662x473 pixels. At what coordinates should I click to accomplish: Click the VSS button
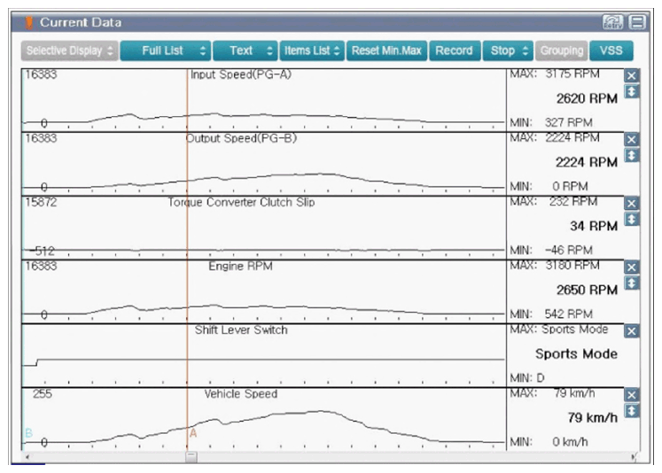(611, 51)
